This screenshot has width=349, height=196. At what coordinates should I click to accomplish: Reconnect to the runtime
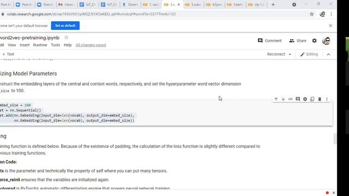(276, 54)
